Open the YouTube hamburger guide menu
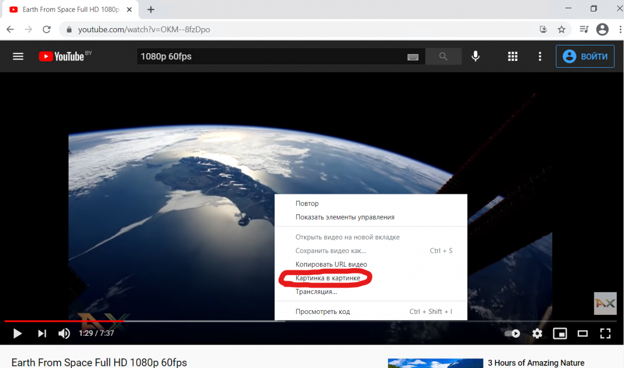Image resolution: width=624 pixels, height=368 pixels. coord(18,56)
